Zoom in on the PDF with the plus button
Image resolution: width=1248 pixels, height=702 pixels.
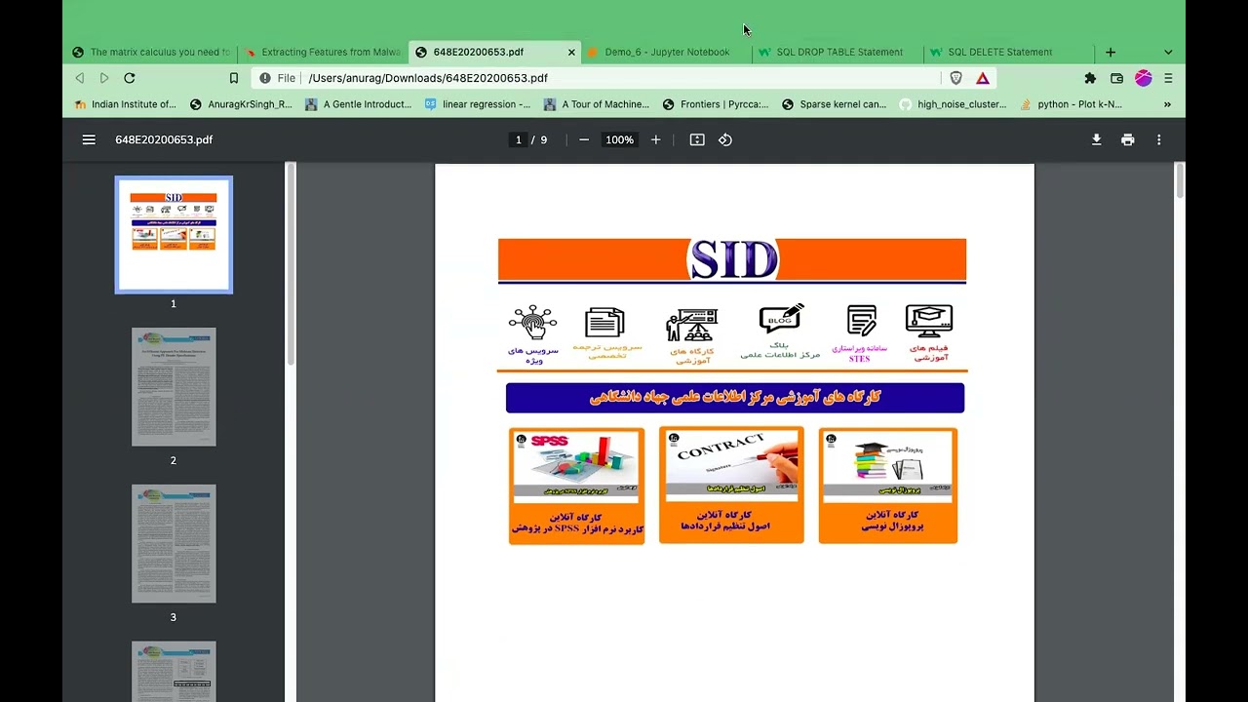[655, 139]
